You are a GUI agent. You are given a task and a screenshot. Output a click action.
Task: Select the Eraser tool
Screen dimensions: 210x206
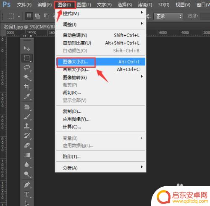tap(27, 145)
